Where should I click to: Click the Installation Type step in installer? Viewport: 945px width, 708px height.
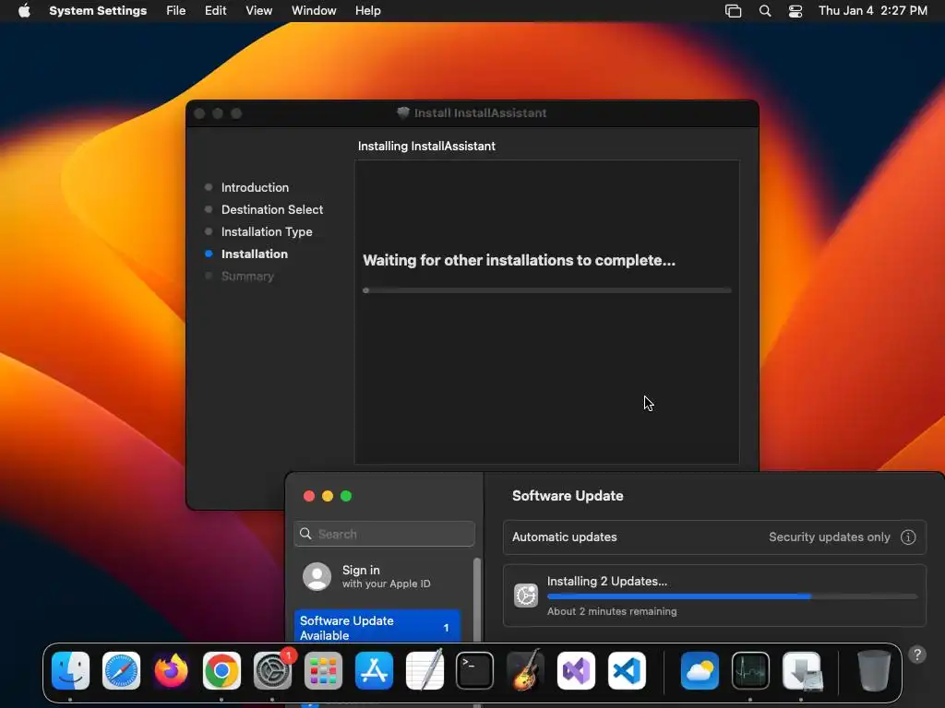point(267,231)
